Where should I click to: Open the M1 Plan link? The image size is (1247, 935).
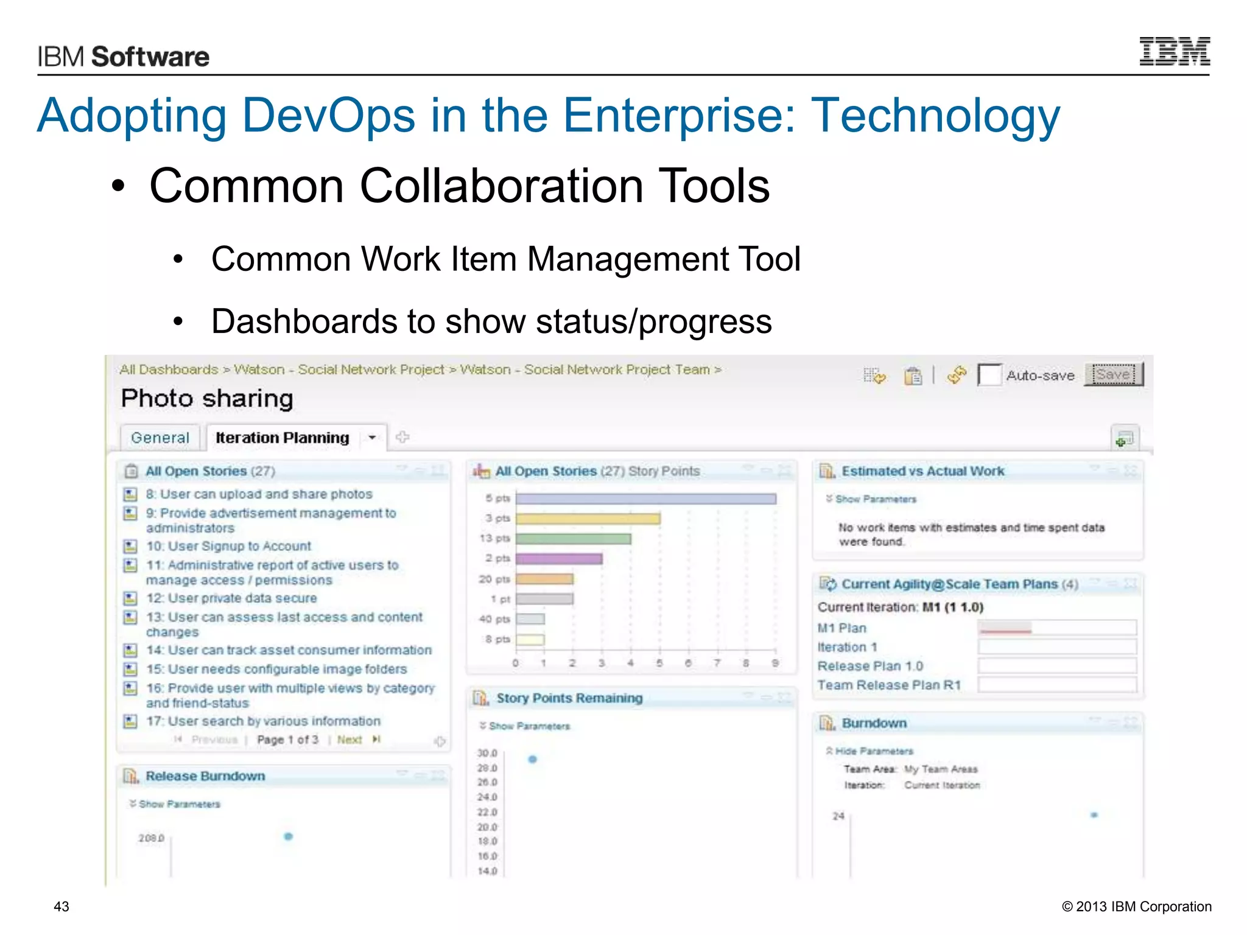(x=841, y=628)
